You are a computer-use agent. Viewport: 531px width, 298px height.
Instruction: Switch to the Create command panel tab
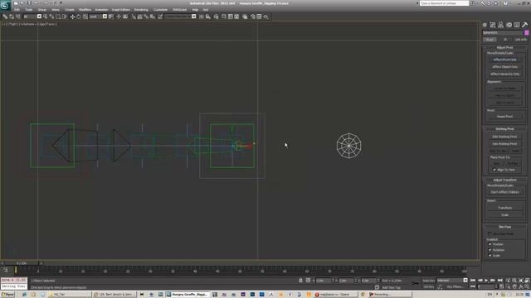485,25
